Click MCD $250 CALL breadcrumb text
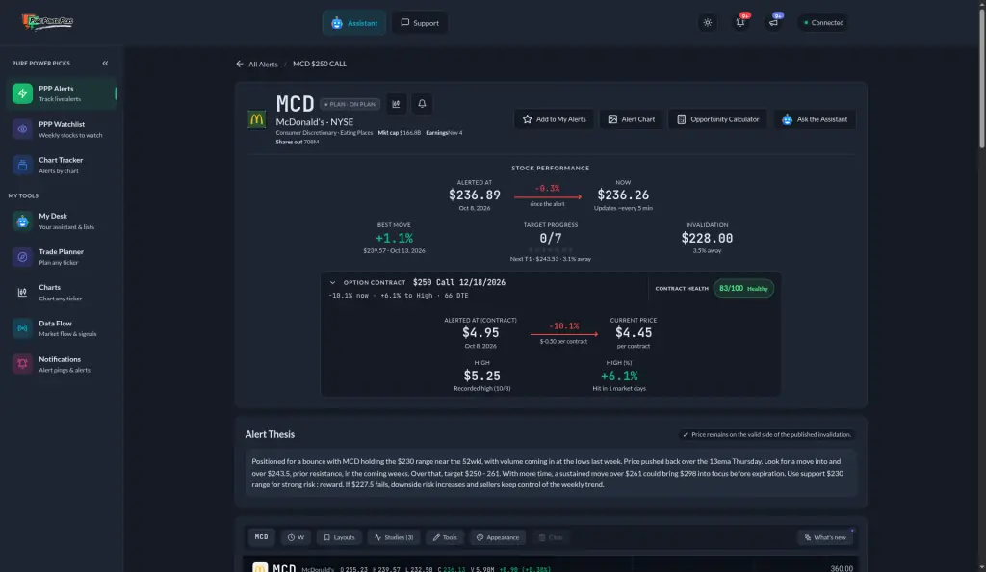 (x=320, y=64)
